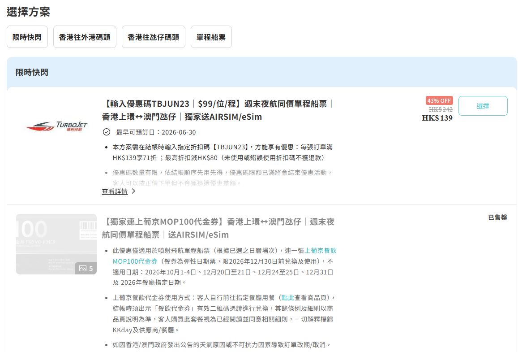Click the 選擇 button for the HK$139 plan
The image size is (518, 352).
[x=483, y=106]
